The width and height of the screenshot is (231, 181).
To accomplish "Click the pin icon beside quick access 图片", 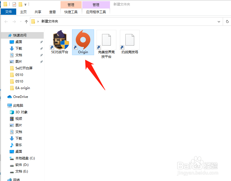I will [42, 62].
